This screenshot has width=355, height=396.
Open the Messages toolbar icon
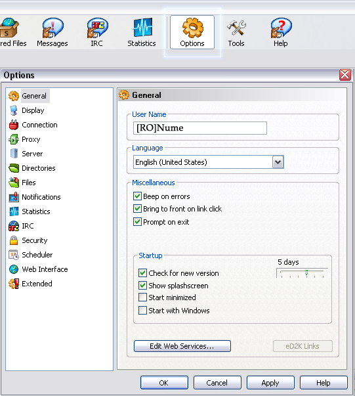point(52,28)
